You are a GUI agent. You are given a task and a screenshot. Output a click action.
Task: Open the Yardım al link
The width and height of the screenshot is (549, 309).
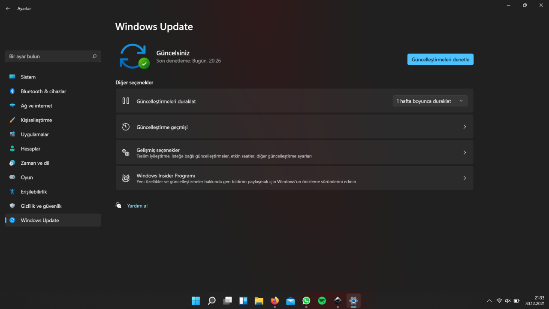click(137, 206)
